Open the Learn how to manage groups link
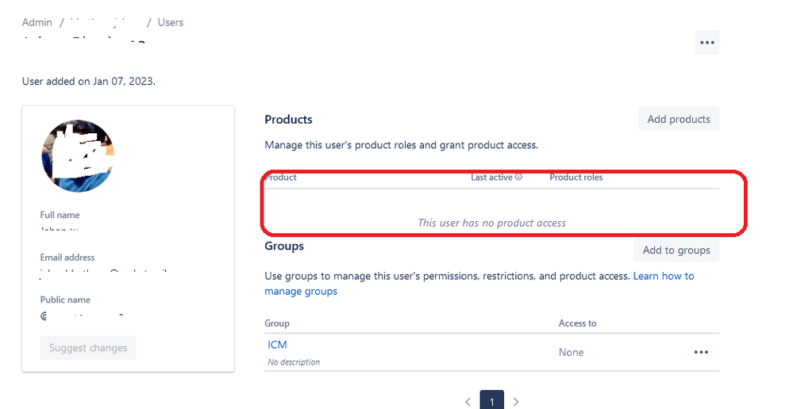Screen dimensions: 793x409 (x=479, y=283)
